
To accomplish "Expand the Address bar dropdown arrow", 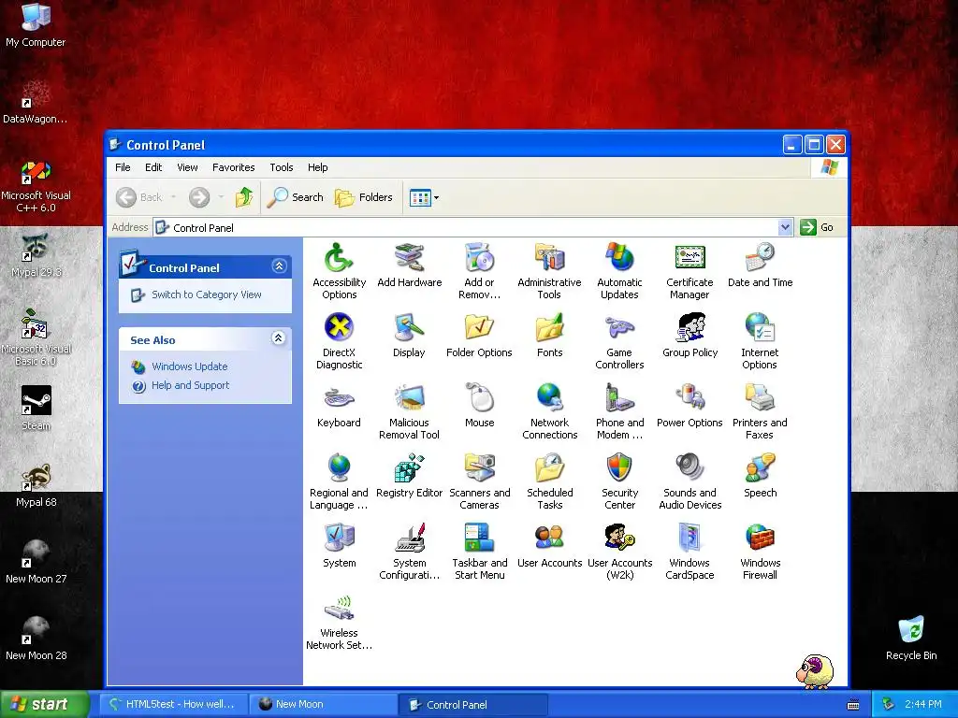I will [x=785, y=227].
